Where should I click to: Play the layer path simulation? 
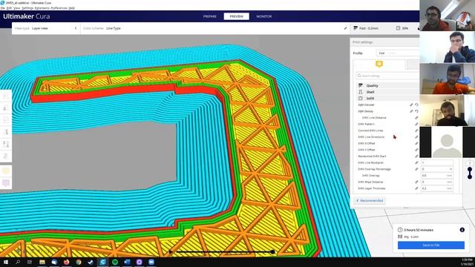(x=171, y=252)
